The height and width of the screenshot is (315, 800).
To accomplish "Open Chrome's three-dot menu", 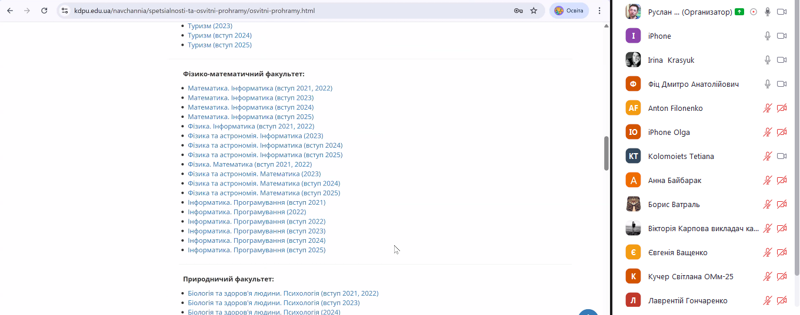I will pyautogui.click(x=599, y=11).
